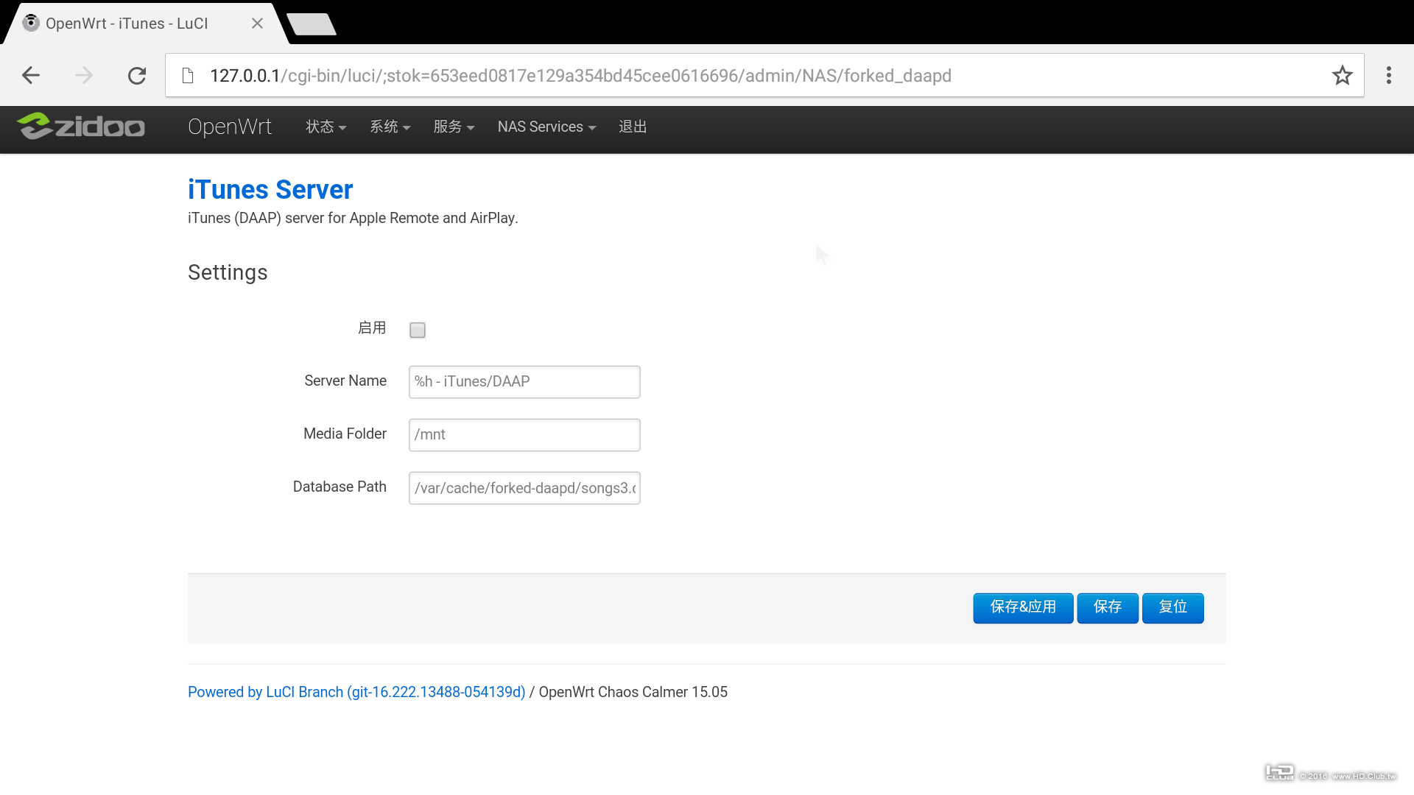1414x795 pixels.
Task: Click the page info document icon
Action: pyautogui.click(x=188, y=76)
